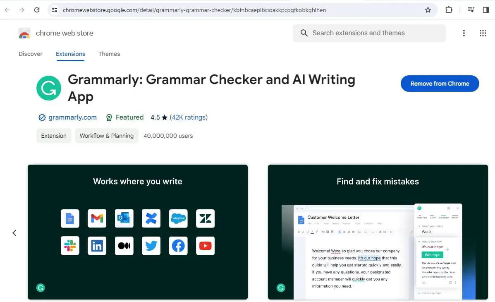495x302 pixels.
Task: Open the Google apps grid icon
Action: coord(483,33)
